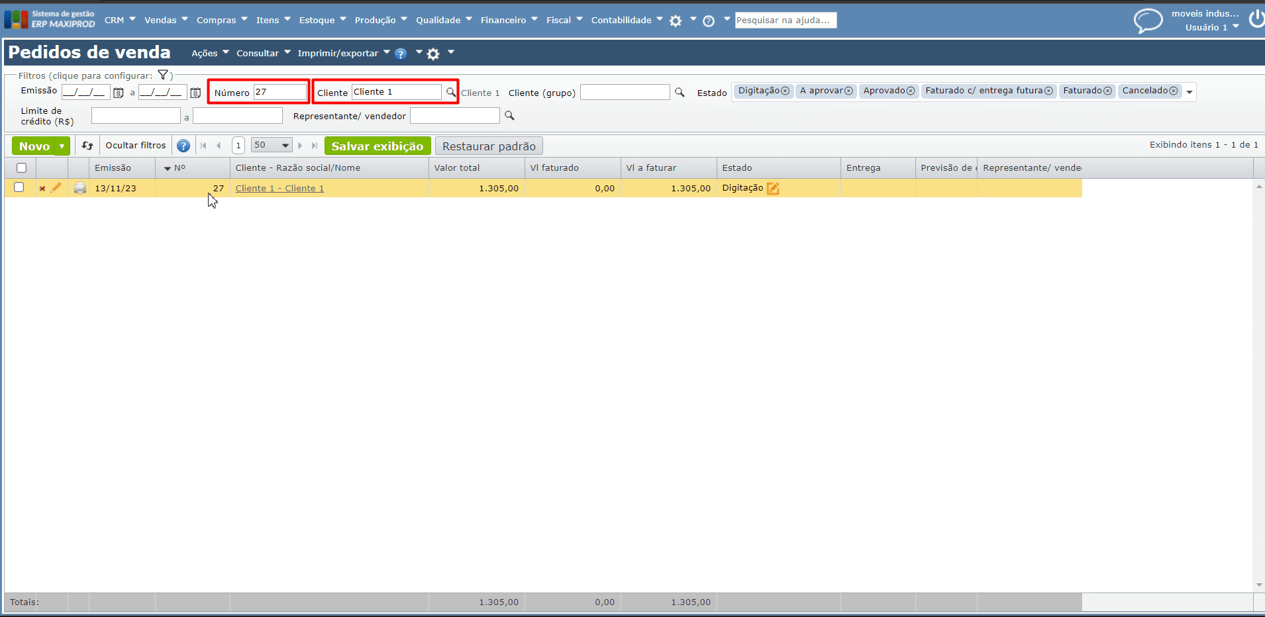The width and height of the screenshot is (1265, 617).
Task: Click the page number 1 box
Action: (x=238, y=146)
